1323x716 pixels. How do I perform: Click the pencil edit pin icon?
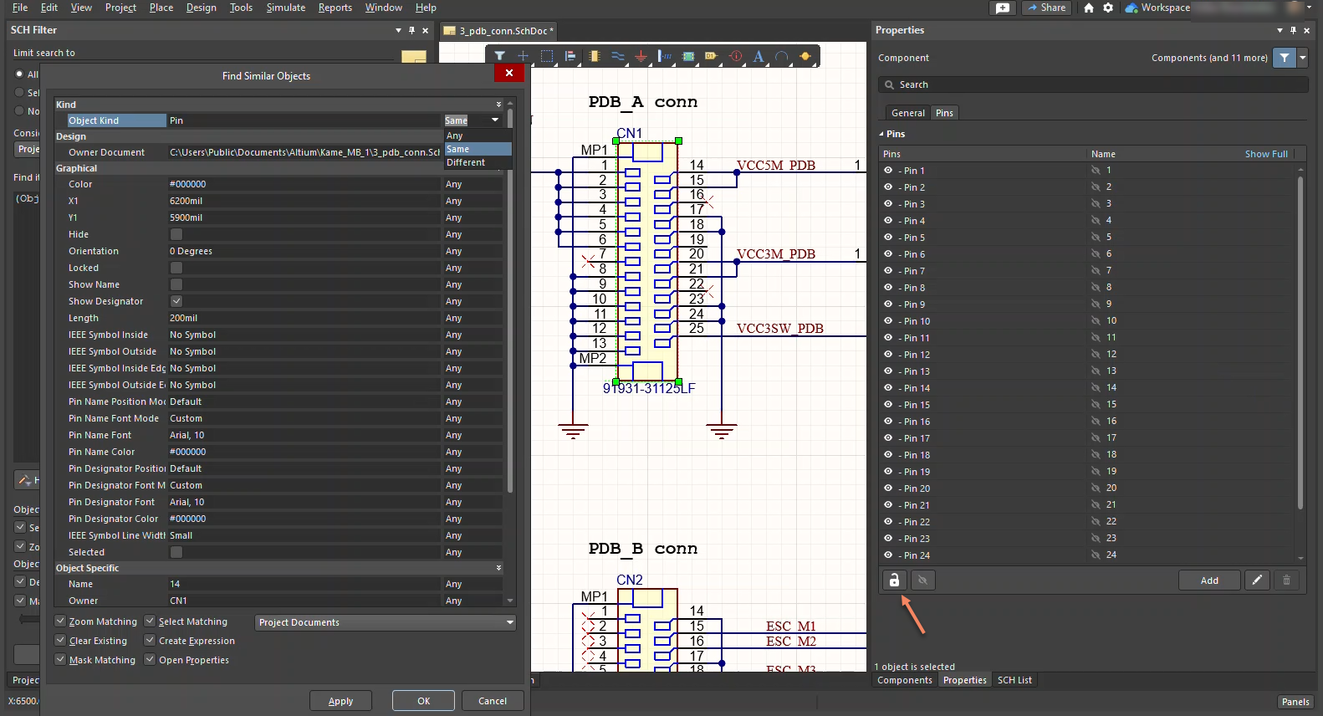coord(1257,580)
